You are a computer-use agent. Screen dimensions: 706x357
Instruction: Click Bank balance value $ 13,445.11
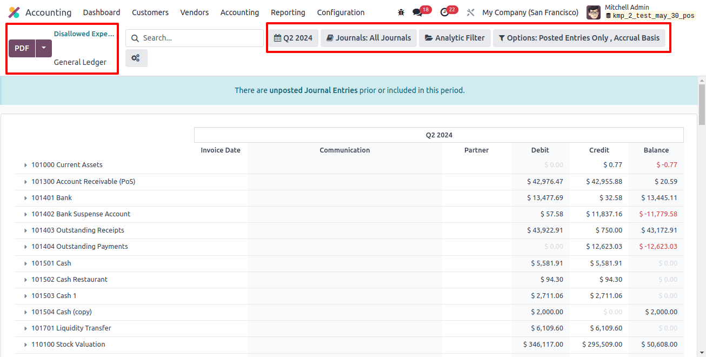pyautogui.click(x=659, y=198)
